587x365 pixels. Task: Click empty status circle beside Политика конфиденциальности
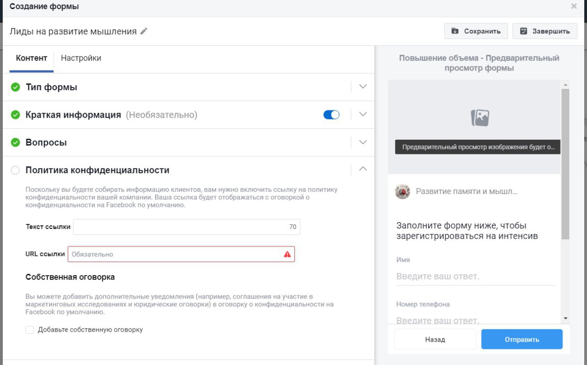(15, 170)
